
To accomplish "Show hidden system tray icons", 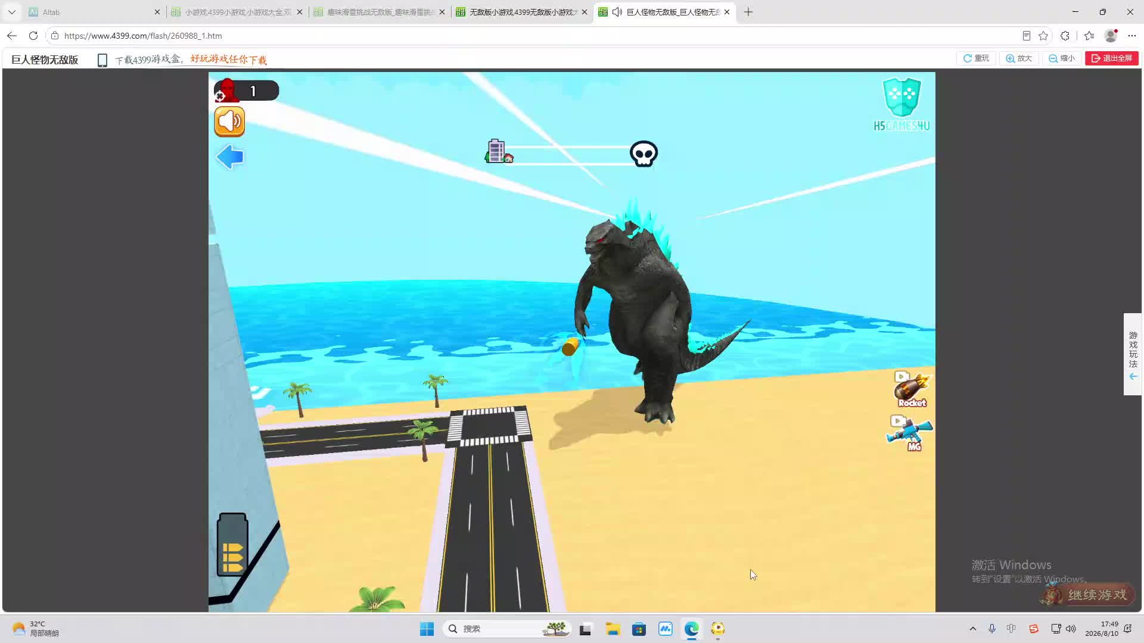I will (x=973, y=629).
